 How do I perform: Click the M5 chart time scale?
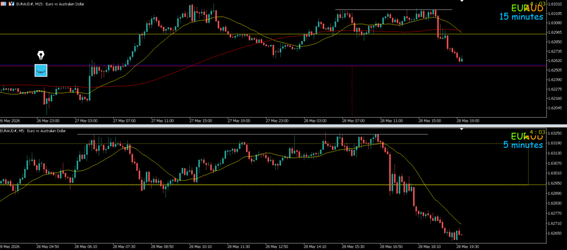[273, 247]
